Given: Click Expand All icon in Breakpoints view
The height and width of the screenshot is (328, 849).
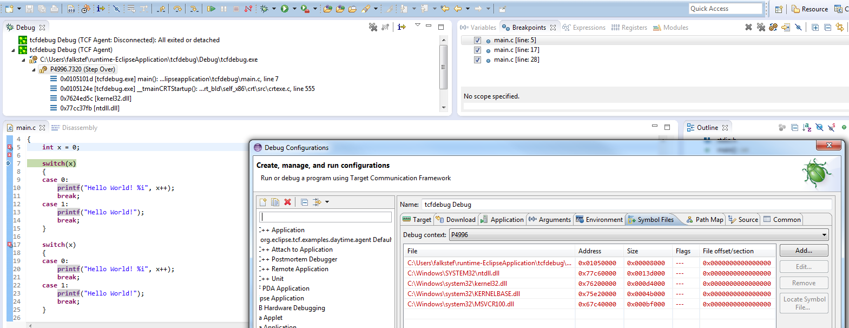Looking at the screenshot, I should pyautogui.click(x=815, y=27).
